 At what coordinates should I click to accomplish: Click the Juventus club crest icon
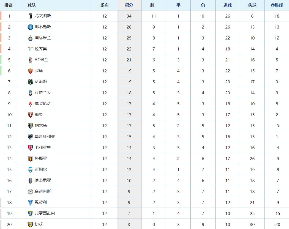30,16
